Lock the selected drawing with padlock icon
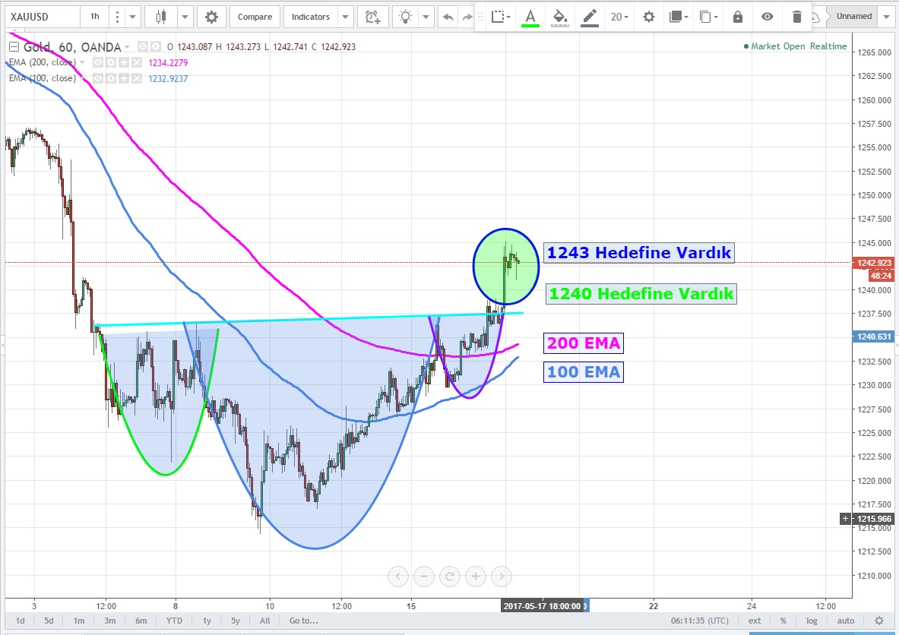Image resolution: width=899 pixels, height=635 pixels. [738, 17]
